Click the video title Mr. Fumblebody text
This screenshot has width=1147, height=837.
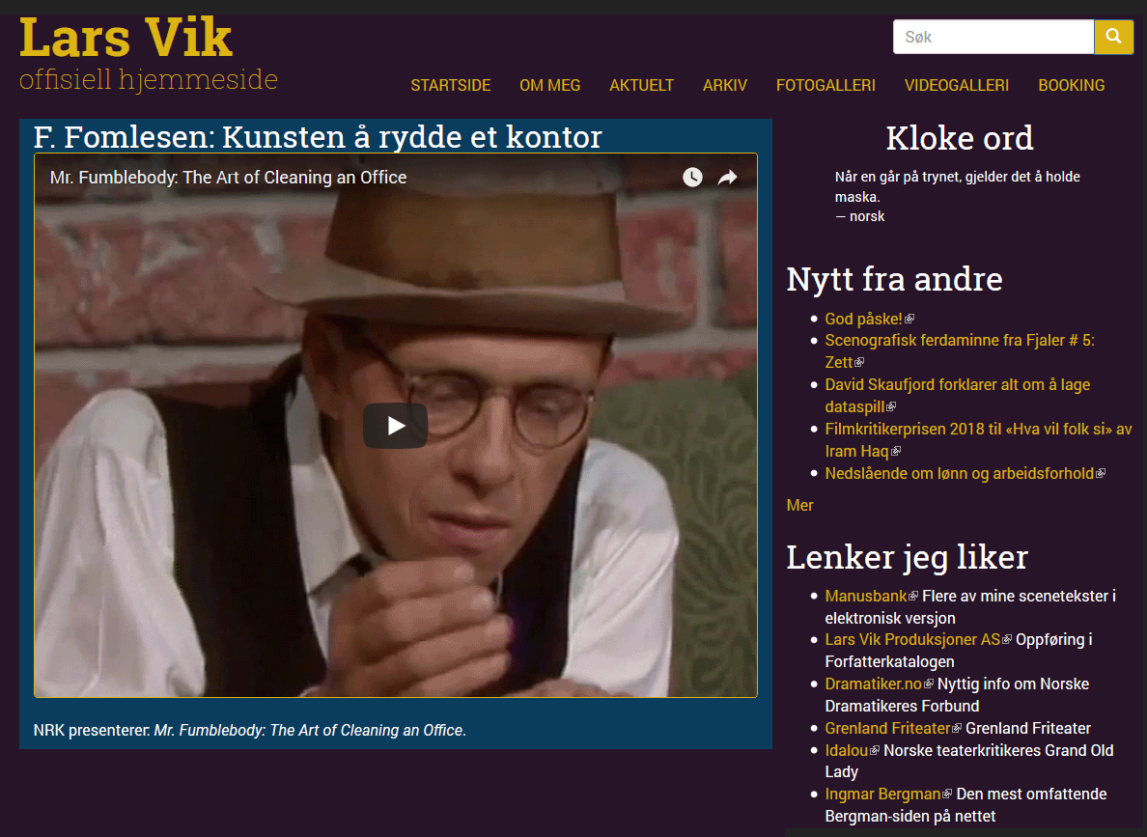[228, 178]
